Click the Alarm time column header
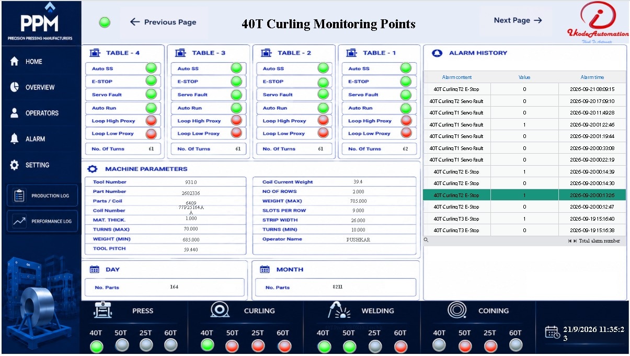Screen dimensions: 630x356 pyautogui.click(x=592, y=77)
